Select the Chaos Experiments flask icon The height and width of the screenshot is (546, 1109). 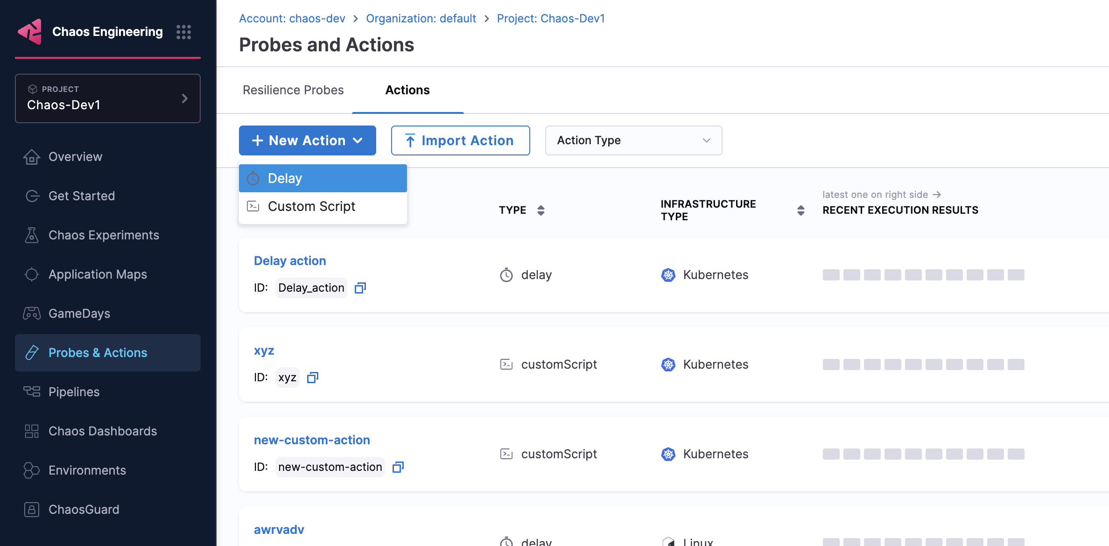click(31, 235)
